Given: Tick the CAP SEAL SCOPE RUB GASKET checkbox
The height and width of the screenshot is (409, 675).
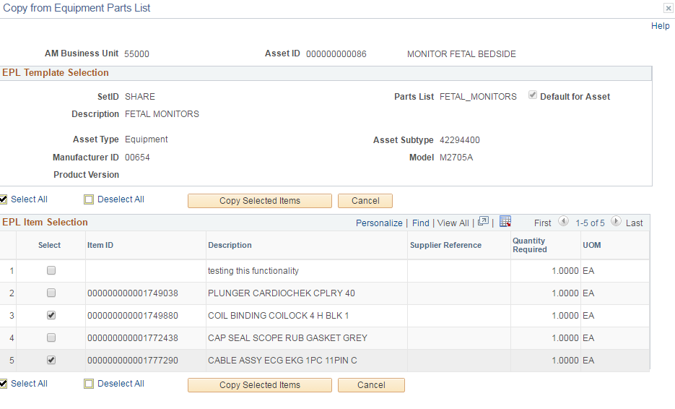Looking at the screenshot, I should pos(51,337).
